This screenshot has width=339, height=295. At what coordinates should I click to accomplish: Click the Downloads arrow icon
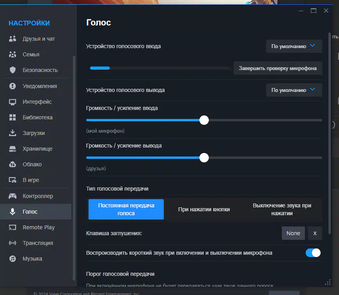tap(13, 133)
